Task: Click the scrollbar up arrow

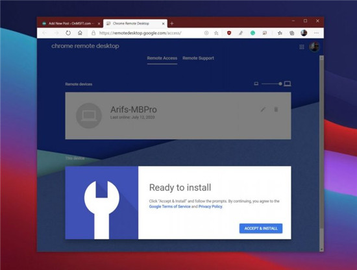Action: 321,58
